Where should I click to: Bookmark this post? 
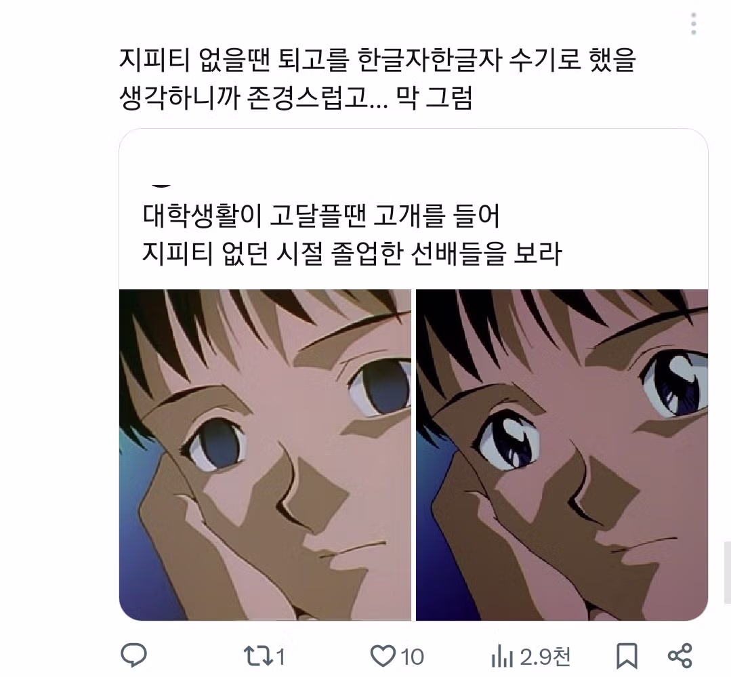click(627, 655)
